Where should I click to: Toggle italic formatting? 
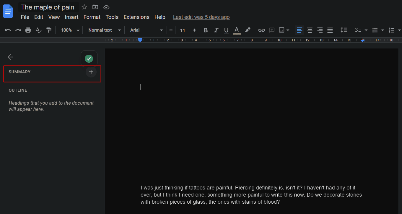216,30
